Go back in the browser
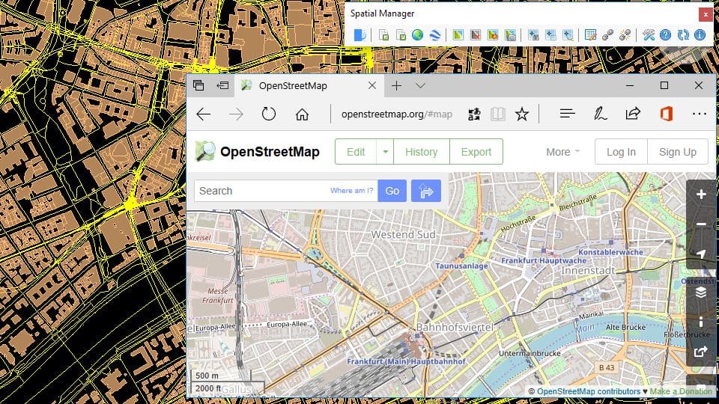 204,114
